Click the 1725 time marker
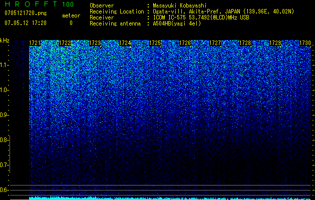Image resolution: width=315 pixels, height=200 pixels. point(155,43)
